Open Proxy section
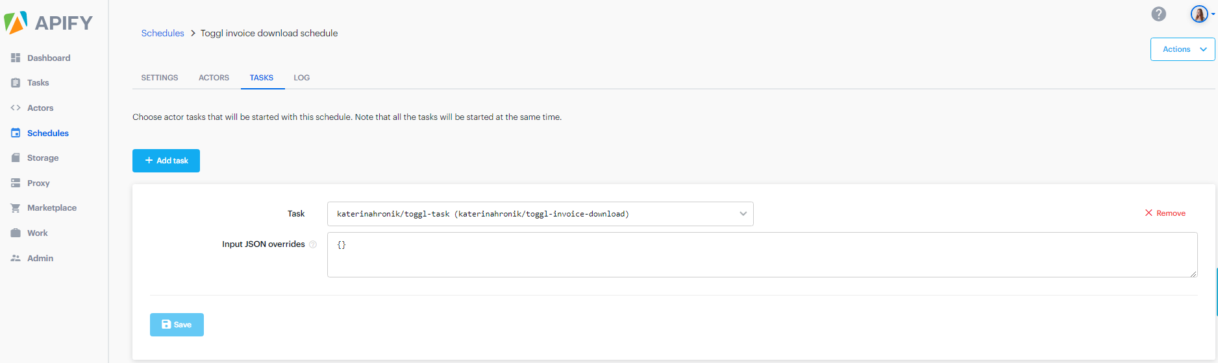1218x363 pixels. coord(38,183)
